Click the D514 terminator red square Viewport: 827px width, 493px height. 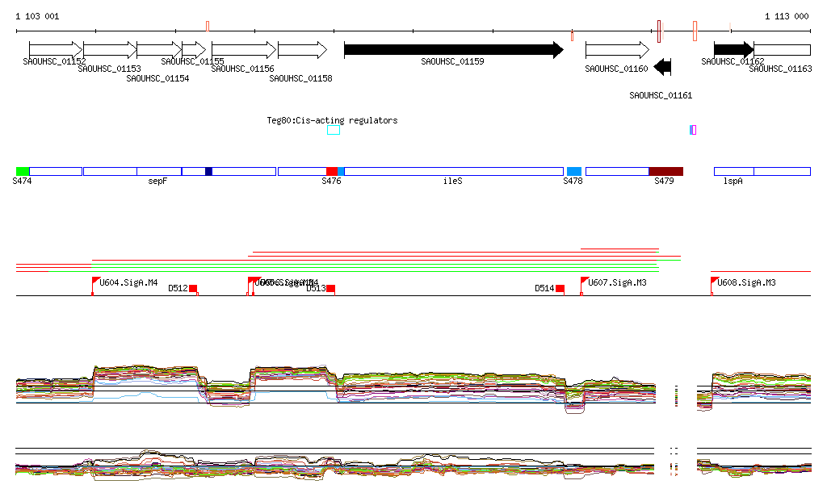click(560, 288)
